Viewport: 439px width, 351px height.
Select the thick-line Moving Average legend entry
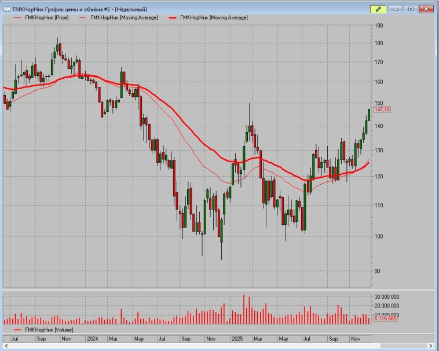tap(208, 17)
